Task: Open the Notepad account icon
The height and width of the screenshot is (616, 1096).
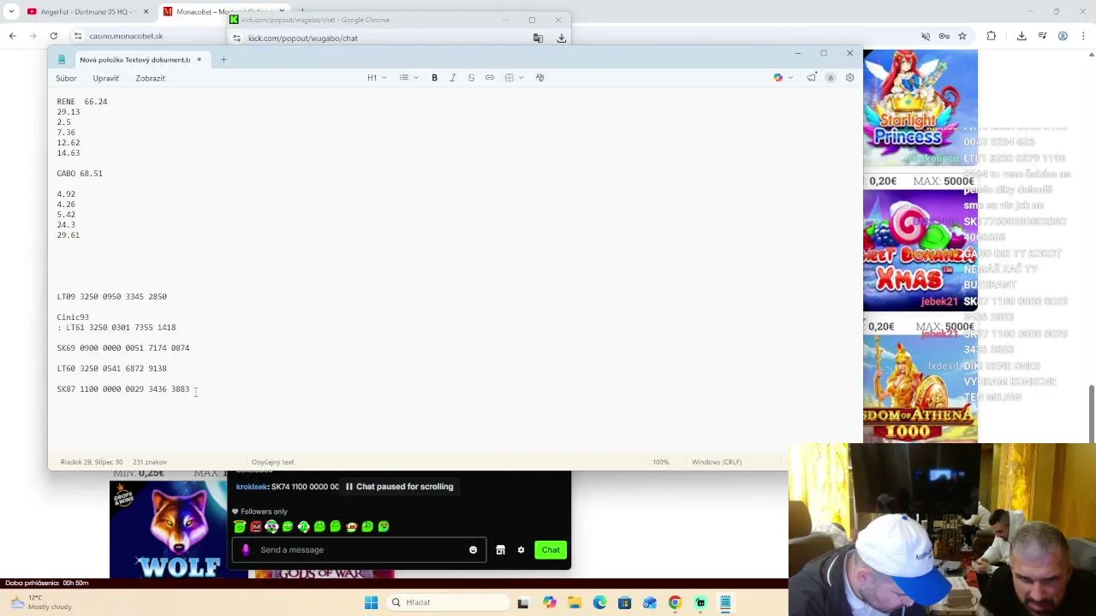Action: [830, 78]
